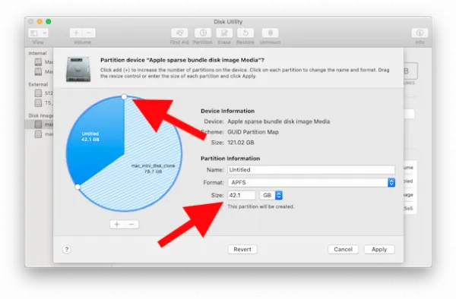Screen dimensions: 456x299
Task: Open the GB size unit dropdown
Action: tap(271, 195)
